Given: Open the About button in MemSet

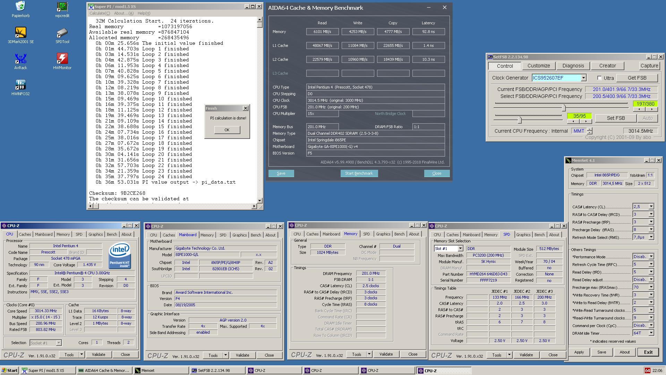Looking at the screenshot, I should click(x=624, y=352).
